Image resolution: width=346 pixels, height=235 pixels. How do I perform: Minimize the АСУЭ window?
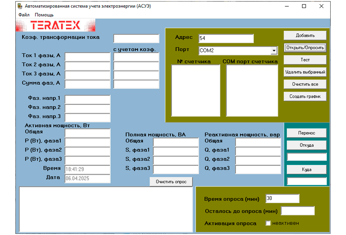(x=287, y=6)
